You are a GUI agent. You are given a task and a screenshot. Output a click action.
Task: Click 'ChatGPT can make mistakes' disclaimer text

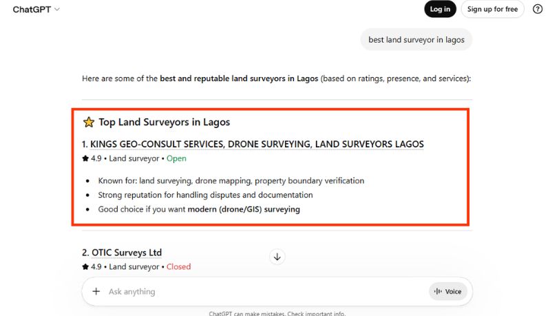point(277,313)
